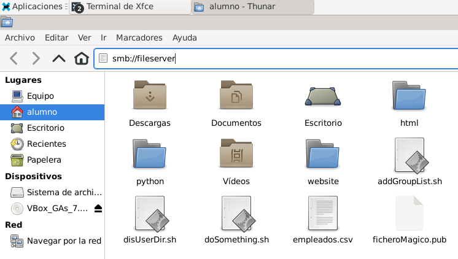The width and height of the screenshot is (458, 259).
Task: Open Navegar por la red
Action: click(x=63, y=241)
